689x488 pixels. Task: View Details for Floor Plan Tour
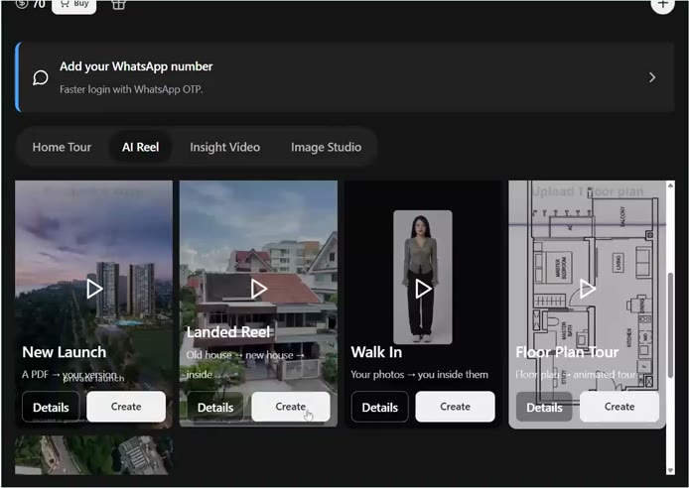click(x=544, y=408)
